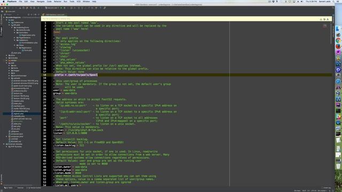Run the selected configuration with green play icon
Screen dimensions: 342x192
(61, 8)
